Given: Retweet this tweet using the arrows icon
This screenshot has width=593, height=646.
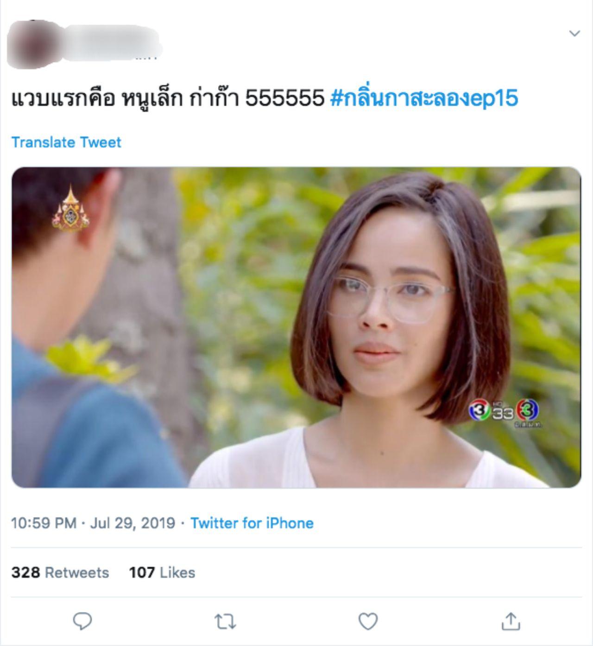Looking at the screenshot, I should click(225, 621).
